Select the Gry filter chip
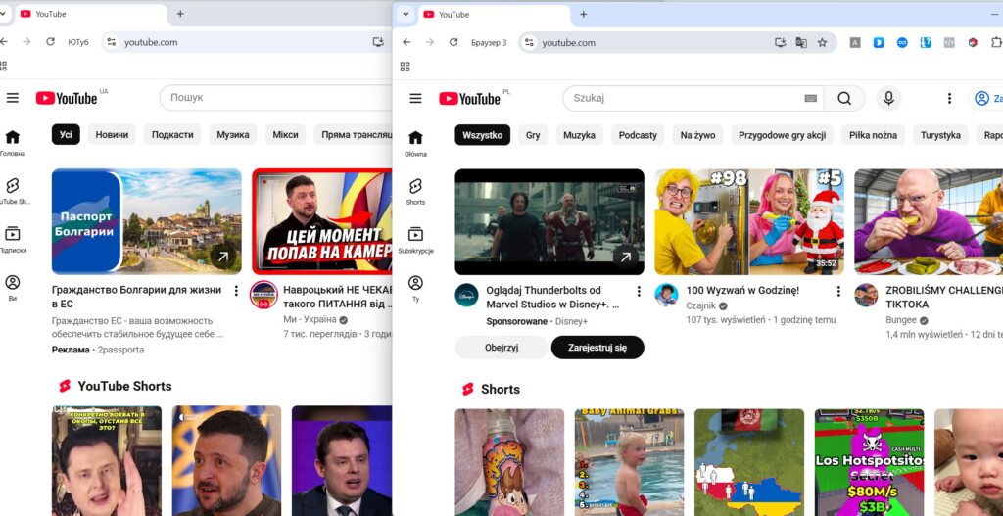 pos(533,135)
